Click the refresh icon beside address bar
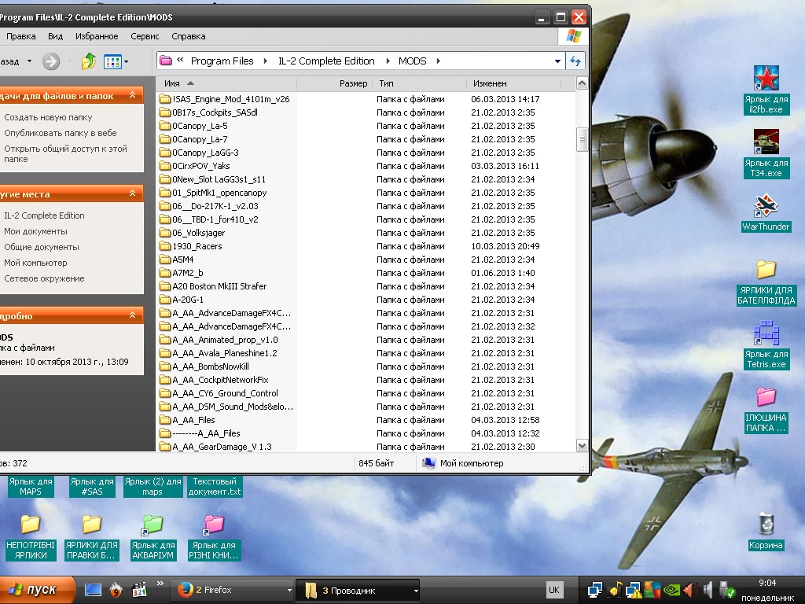805x604 pixels. click(x=575, y=61)
